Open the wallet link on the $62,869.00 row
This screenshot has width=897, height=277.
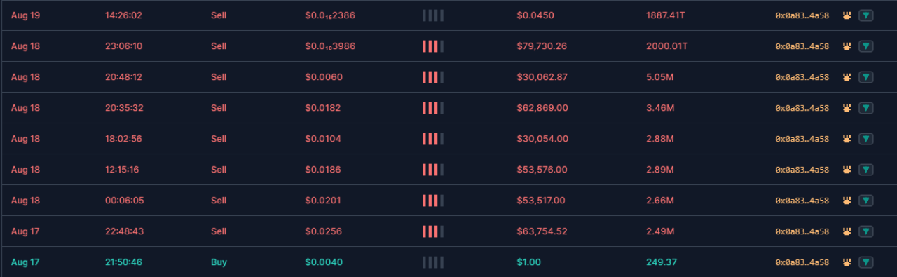802,108
